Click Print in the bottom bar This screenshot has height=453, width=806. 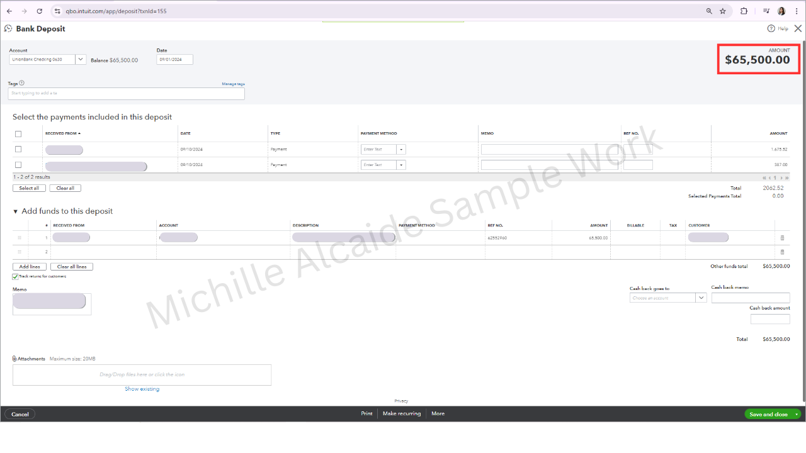pyautogui.click(x=366, y=414)
